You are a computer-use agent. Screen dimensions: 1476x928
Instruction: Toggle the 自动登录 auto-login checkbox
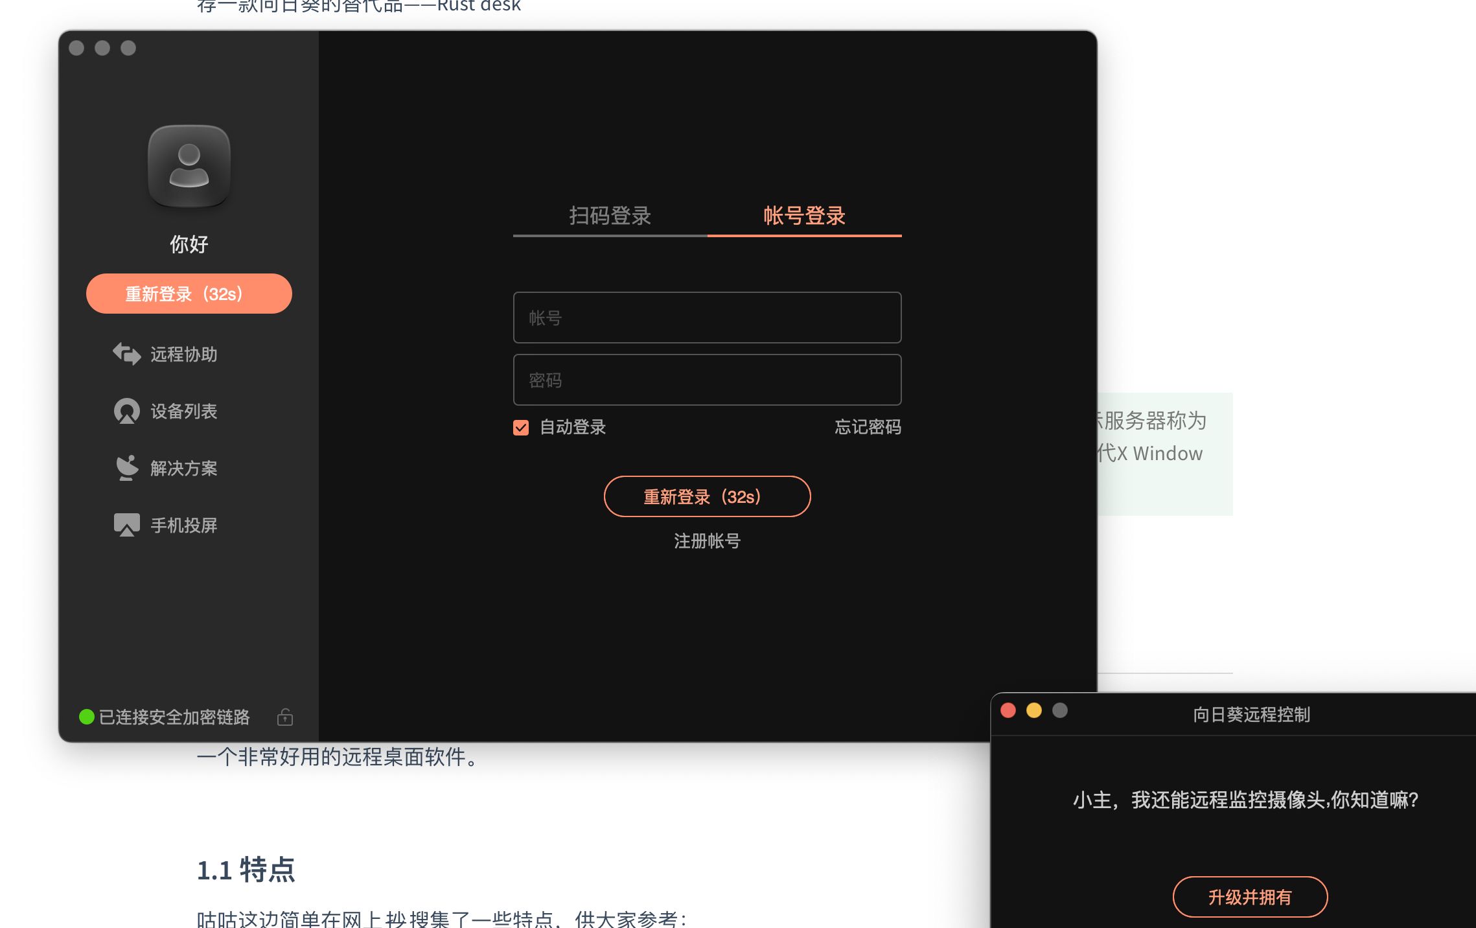pos(521,428)
